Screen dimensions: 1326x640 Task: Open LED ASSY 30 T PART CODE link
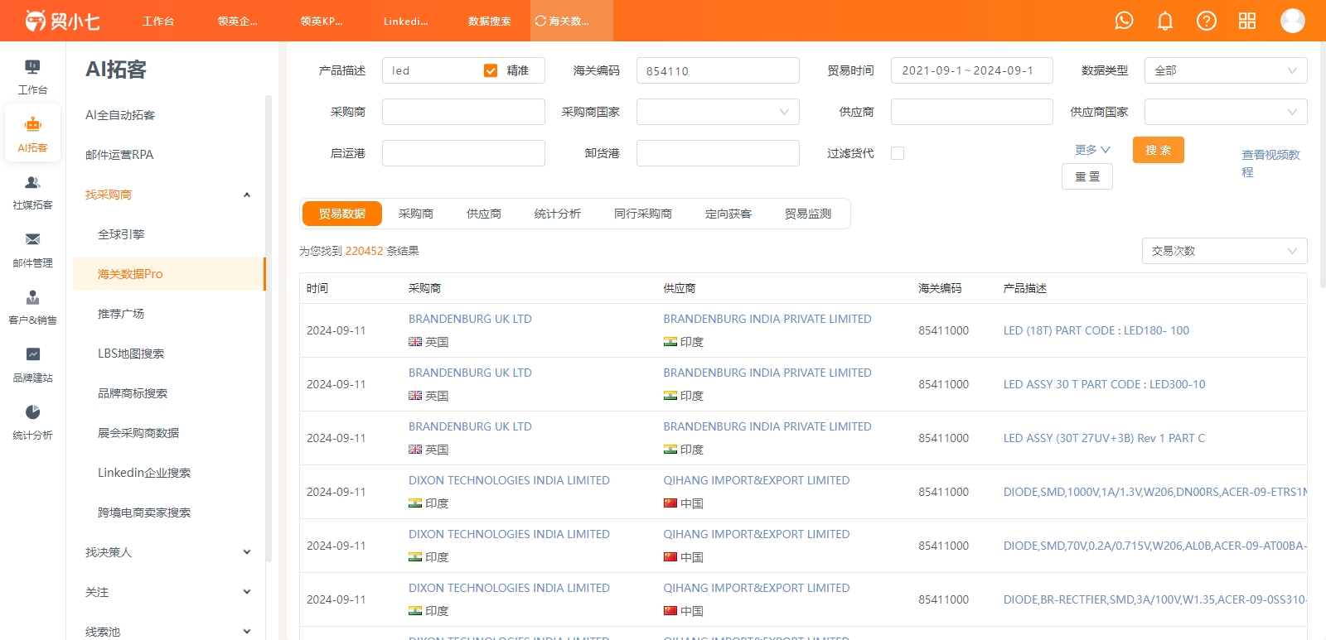click(1104, 384)
